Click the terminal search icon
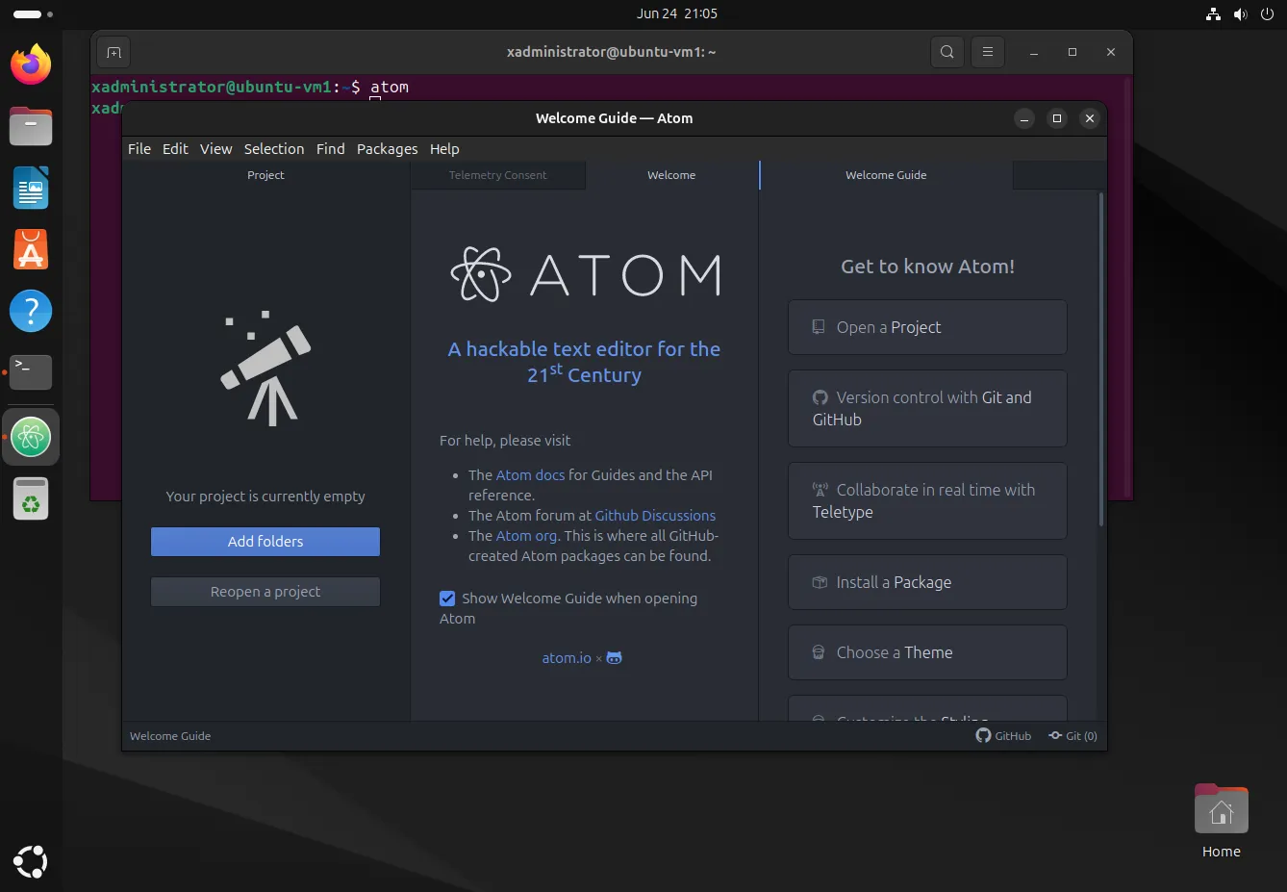The height and width of the screenshot is (892, 1287). 947,52
